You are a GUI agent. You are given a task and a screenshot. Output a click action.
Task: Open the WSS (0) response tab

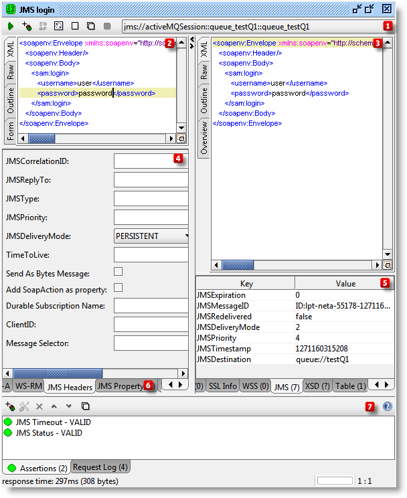click(256, 386)
